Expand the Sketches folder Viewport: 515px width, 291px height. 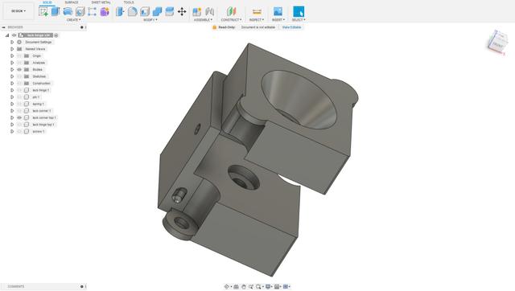tap(12, 76)
